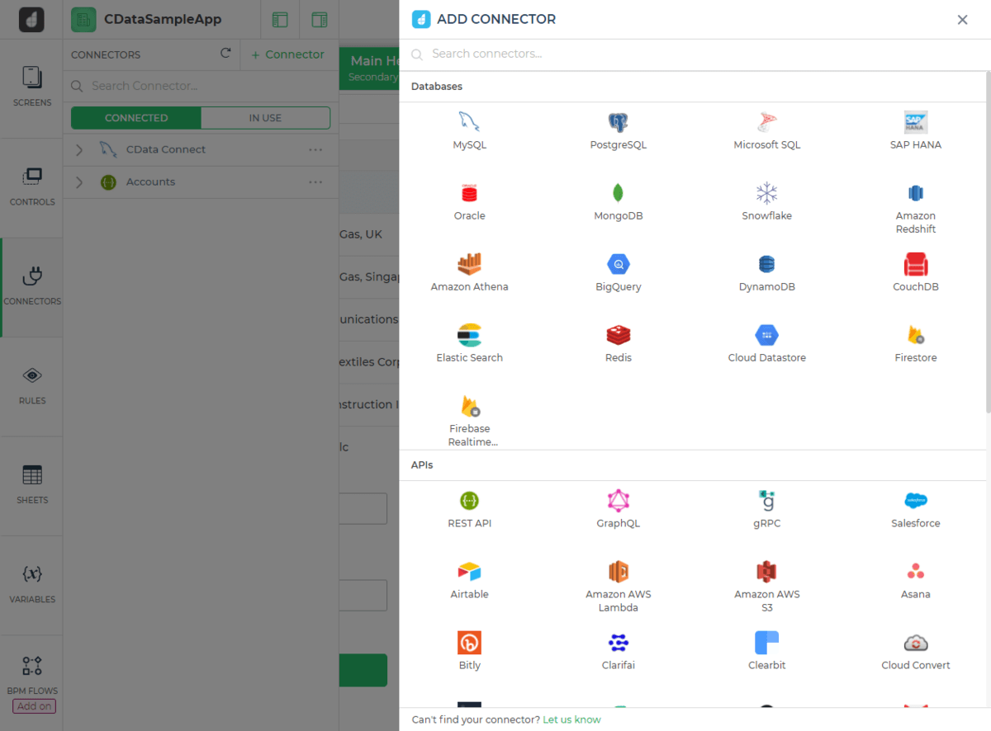Expand the CData Connect tree item
Image resolution: width=991 pixels, height=731 pixels.
pyautogui.click(x=79, y=150)
